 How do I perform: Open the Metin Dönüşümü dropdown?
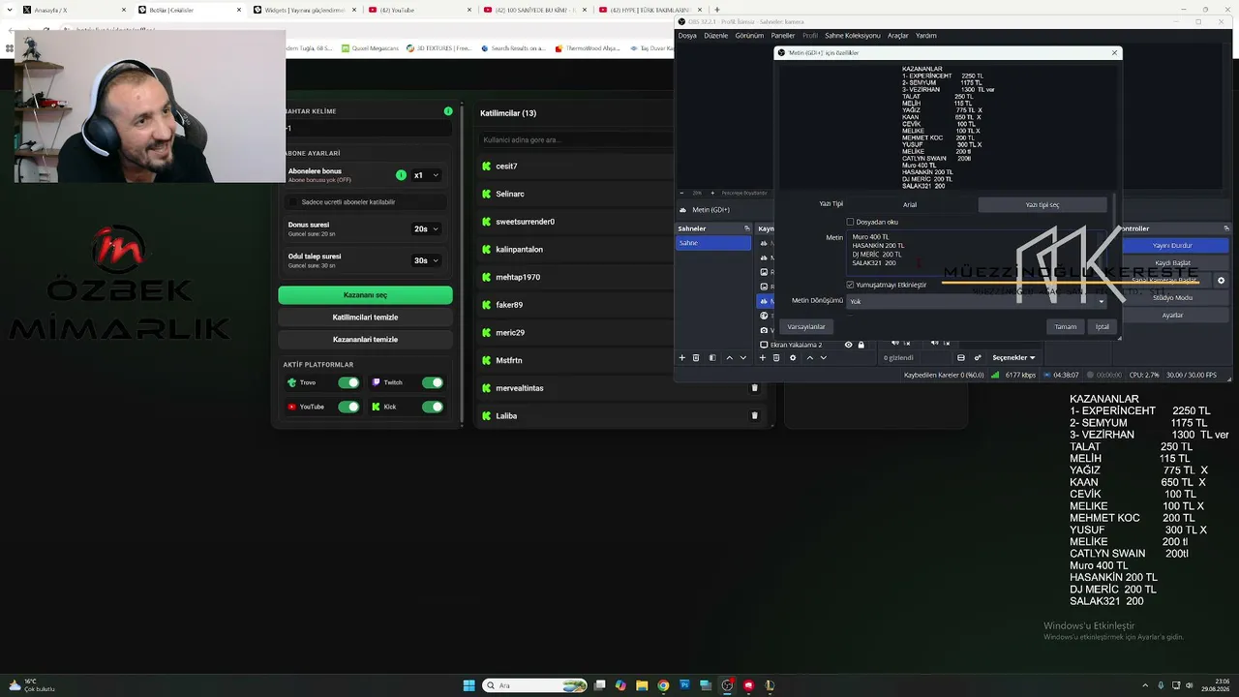(x=977, y=301)
